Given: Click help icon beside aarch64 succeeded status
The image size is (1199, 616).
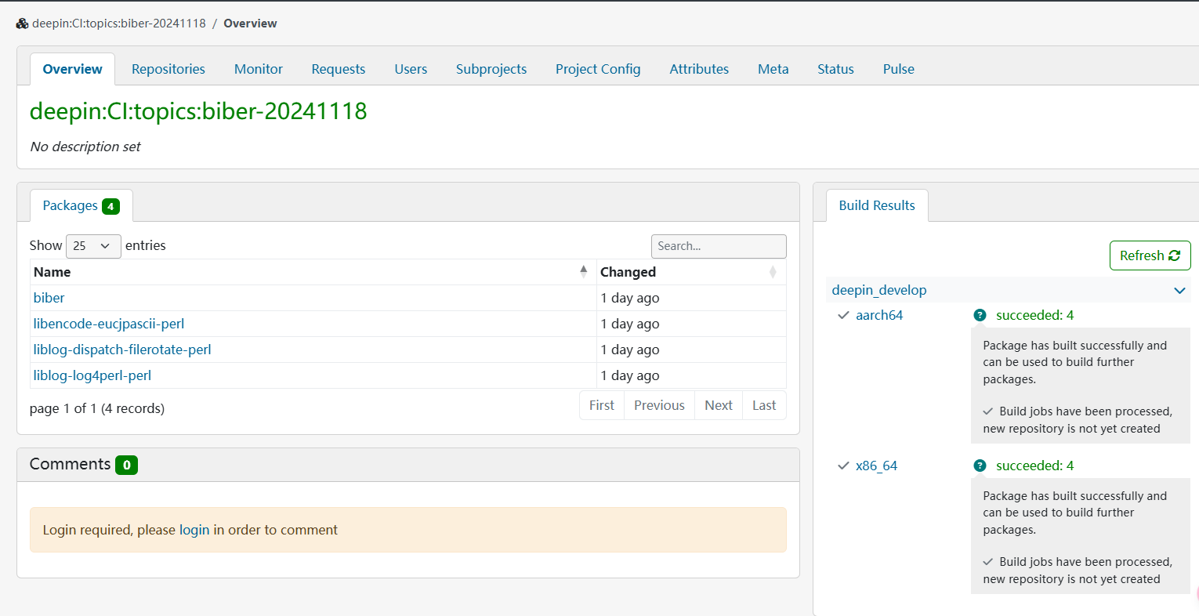Looking at the screenshot, I should pos(980,315).
